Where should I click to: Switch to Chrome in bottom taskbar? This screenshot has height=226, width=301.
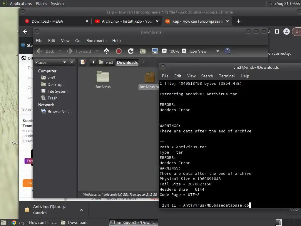(35, 222)
